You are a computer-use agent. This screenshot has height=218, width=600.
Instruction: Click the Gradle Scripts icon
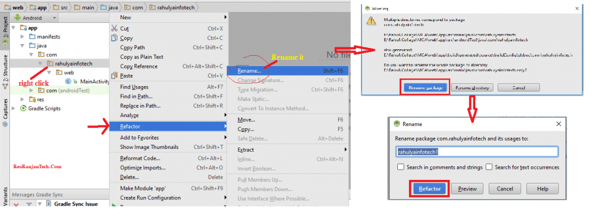pos(23,108)
